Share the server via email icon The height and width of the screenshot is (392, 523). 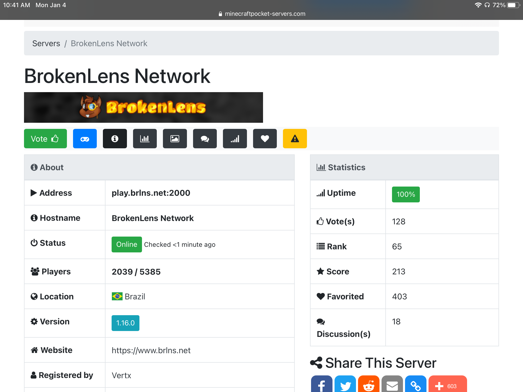392,384
